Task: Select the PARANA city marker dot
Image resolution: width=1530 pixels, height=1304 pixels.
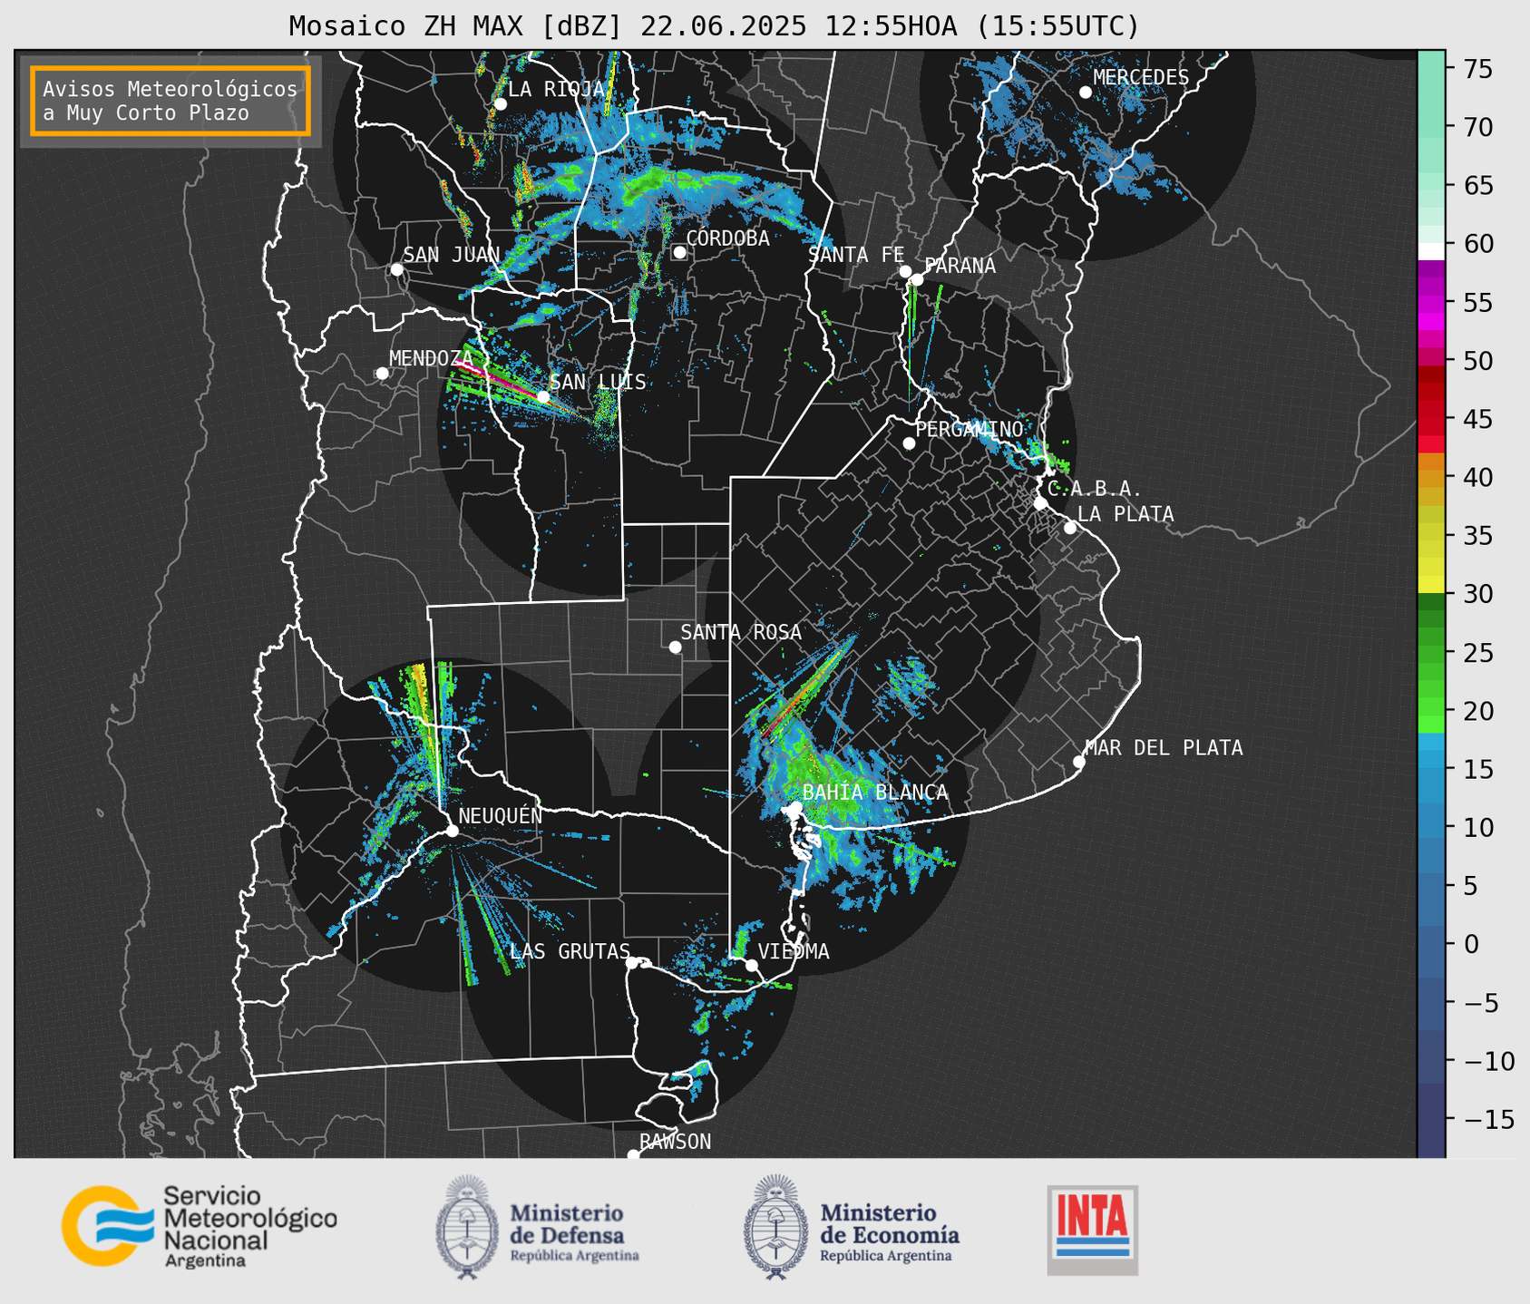Action: (917, 279)
